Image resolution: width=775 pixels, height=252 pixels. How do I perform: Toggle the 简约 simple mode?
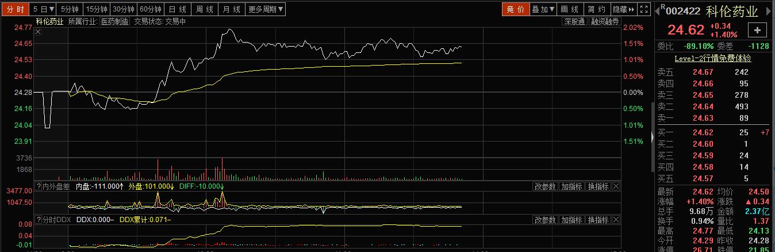point(597,9)
